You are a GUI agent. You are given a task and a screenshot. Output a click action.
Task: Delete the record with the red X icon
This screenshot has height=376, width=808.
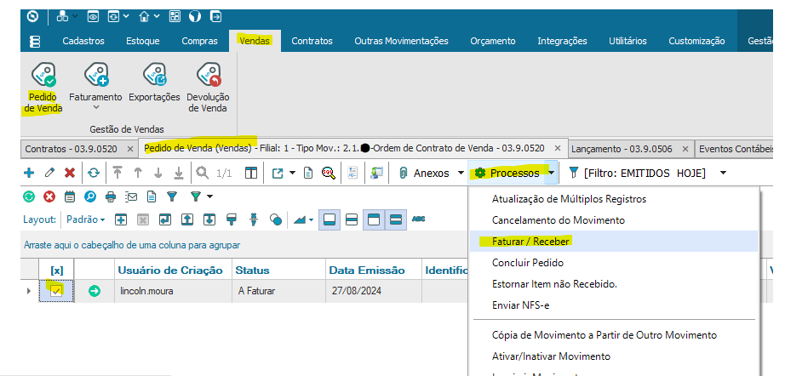70,173
